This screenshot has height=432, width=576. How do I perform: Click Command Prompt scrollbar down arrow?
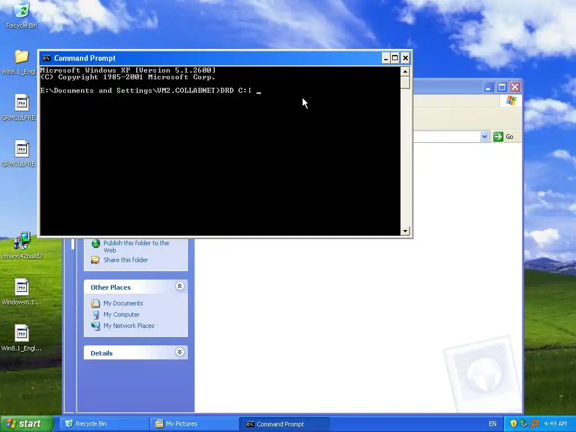tap(405, 231)
